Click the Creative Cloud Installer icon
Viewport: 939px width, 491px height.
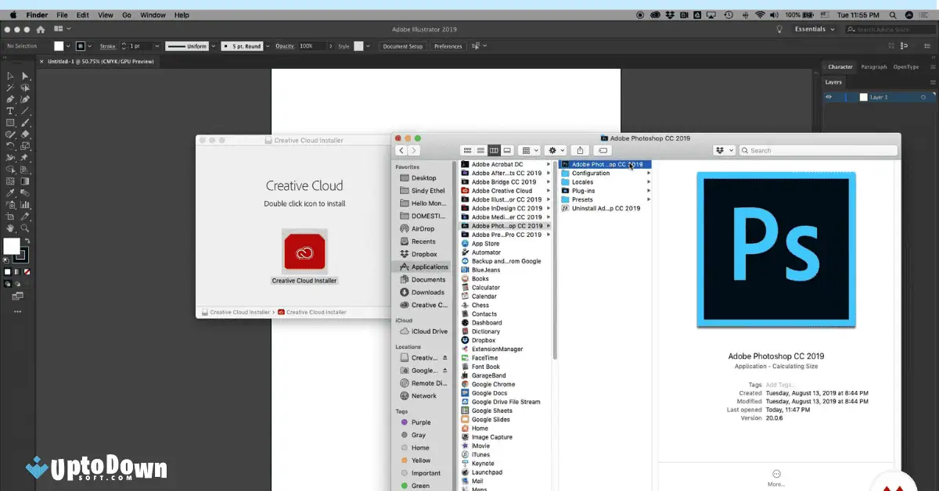point(304,250)
